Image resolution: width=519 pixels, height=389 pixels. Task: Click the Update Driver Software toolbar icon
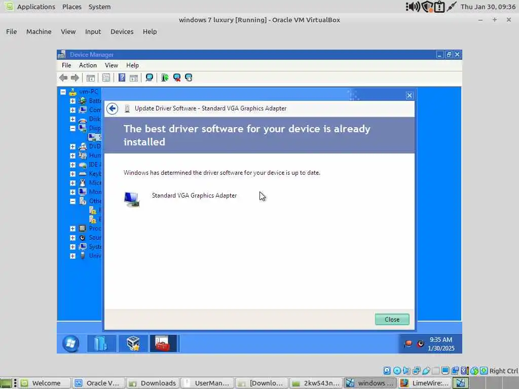tap(165, 77)
